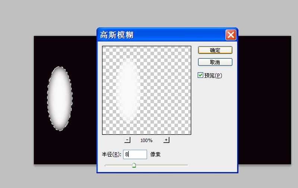Zoom in the preview with plus button
The height and width of the screenshot is (188, 298).
click(166, 140)
